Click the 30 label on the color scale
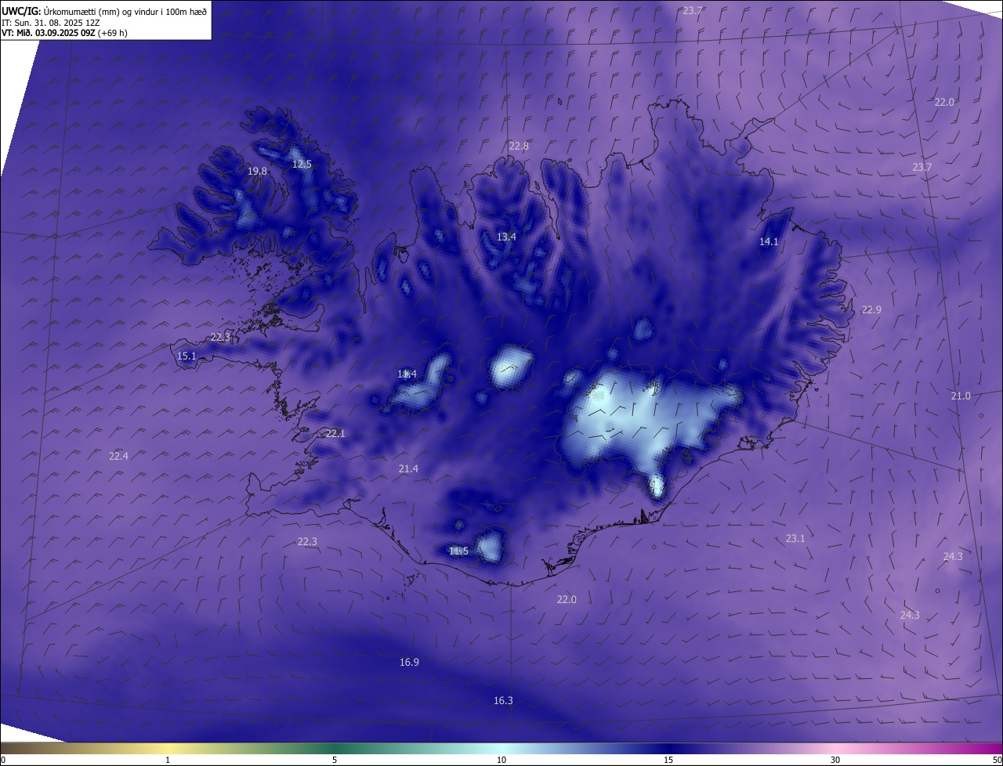This screenshot has width=1003, height=766. click(x=835, y=760)
